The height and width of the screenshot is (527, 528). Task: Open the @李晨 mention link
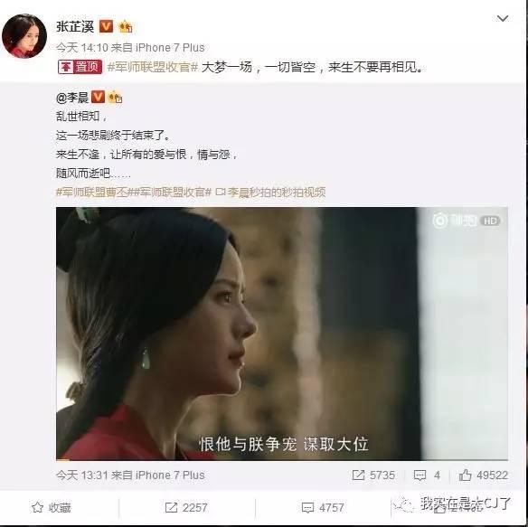[x=72, y=98]
